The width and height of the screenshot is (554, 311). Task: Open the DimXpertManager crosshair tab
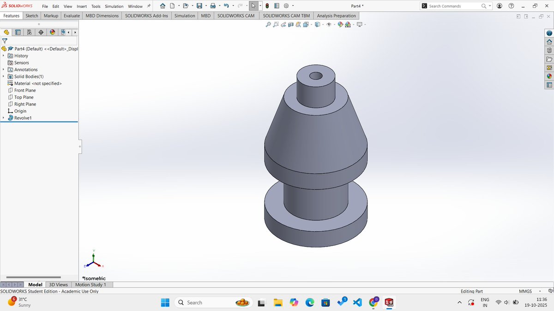click(41, 32)
